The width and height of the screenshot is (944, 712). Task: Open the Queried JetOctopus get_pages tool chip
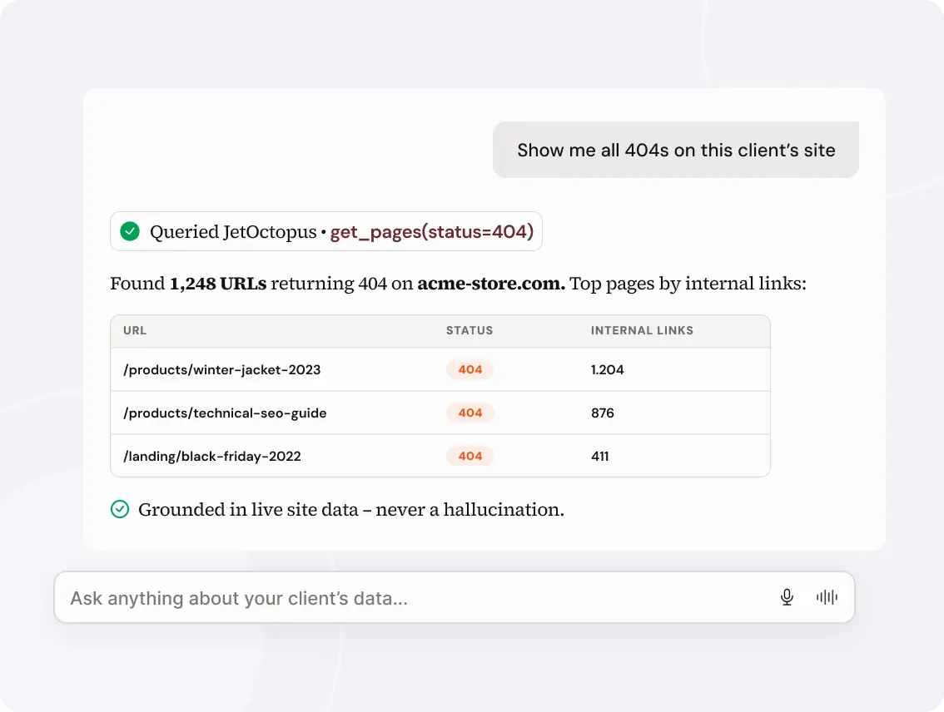coord(326,231)
